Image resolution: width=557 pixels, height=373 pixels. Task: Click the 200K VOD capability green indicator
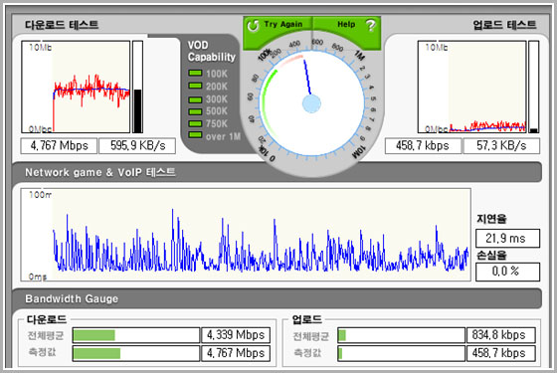(195, 86)
